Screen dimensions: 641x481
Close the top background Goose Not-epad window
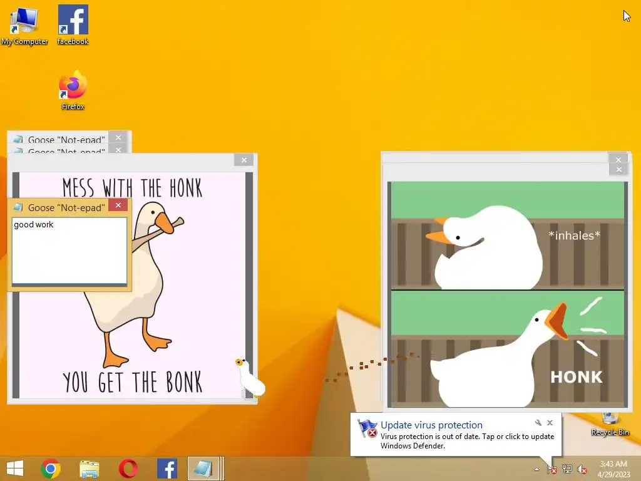click(x=118, y=137)
